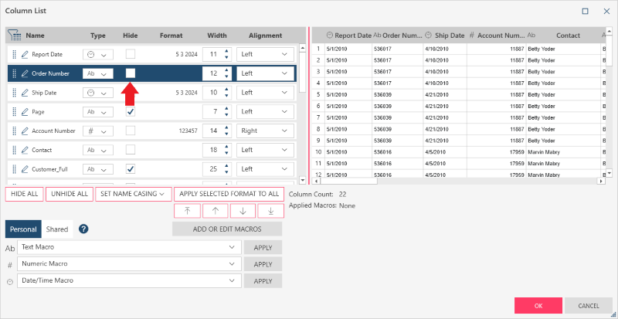Click the # icon beside Numeric Macro
Image resolution: width=618 pixels, height=319 pixels.
(x=10, y=266)
